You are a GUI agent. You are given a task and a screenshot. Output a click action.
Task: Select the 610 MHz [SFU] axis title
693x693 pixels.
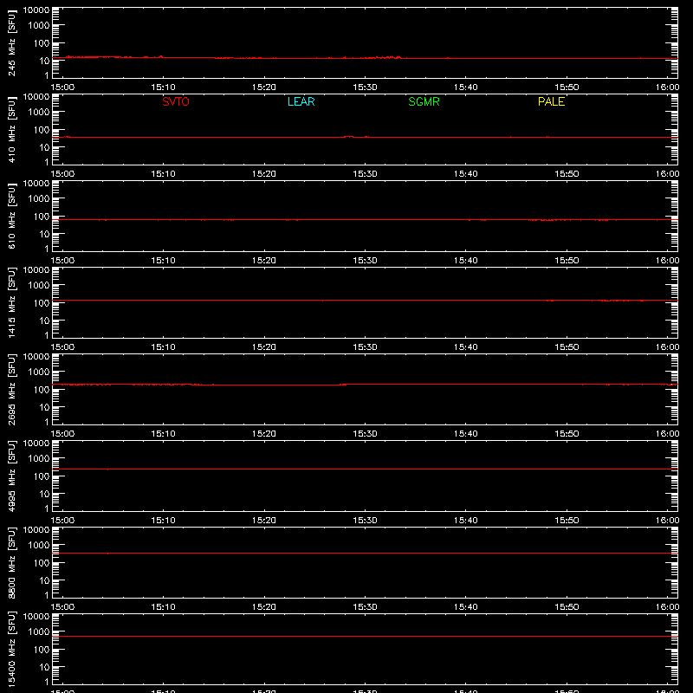[11, 216]
